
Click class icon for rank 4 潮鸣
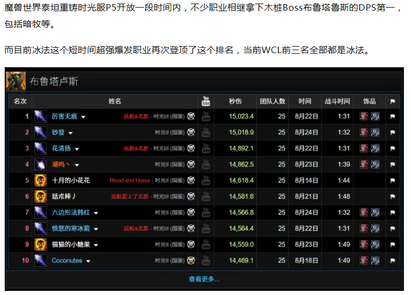tap(40, 164)
